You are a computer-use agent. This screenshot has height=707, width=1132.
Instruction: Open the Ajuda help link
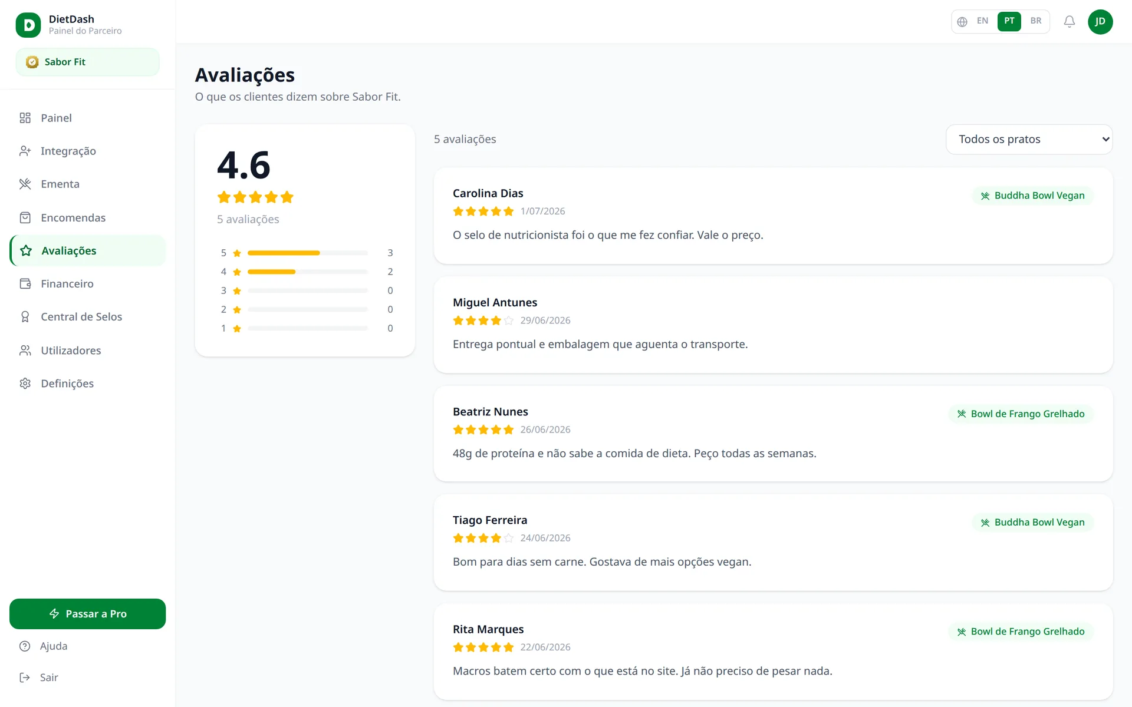pyautogui.click(x=87, y=646)
